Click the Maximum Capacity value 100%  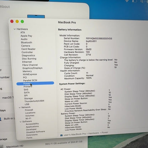coord(89,78)
